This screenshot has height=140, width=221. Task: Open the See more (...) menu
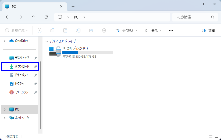171,31
